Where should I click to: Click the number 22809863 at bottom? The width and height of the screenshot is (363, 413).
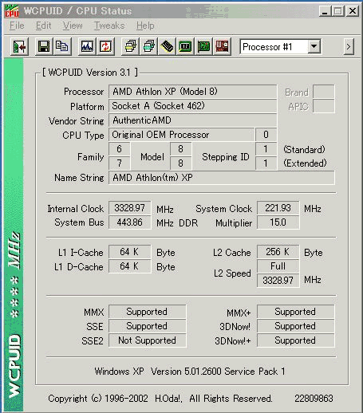(x=314, y=399)
